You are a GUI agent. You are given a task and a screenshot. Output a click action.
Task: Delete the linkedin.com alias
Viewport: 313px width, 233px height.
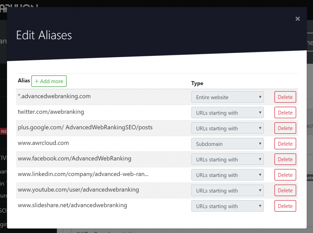(285, 175)
